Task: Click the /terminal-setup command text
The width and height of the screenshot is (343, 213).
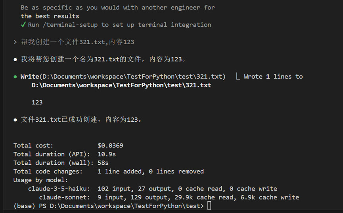Action: pos(70,25)
